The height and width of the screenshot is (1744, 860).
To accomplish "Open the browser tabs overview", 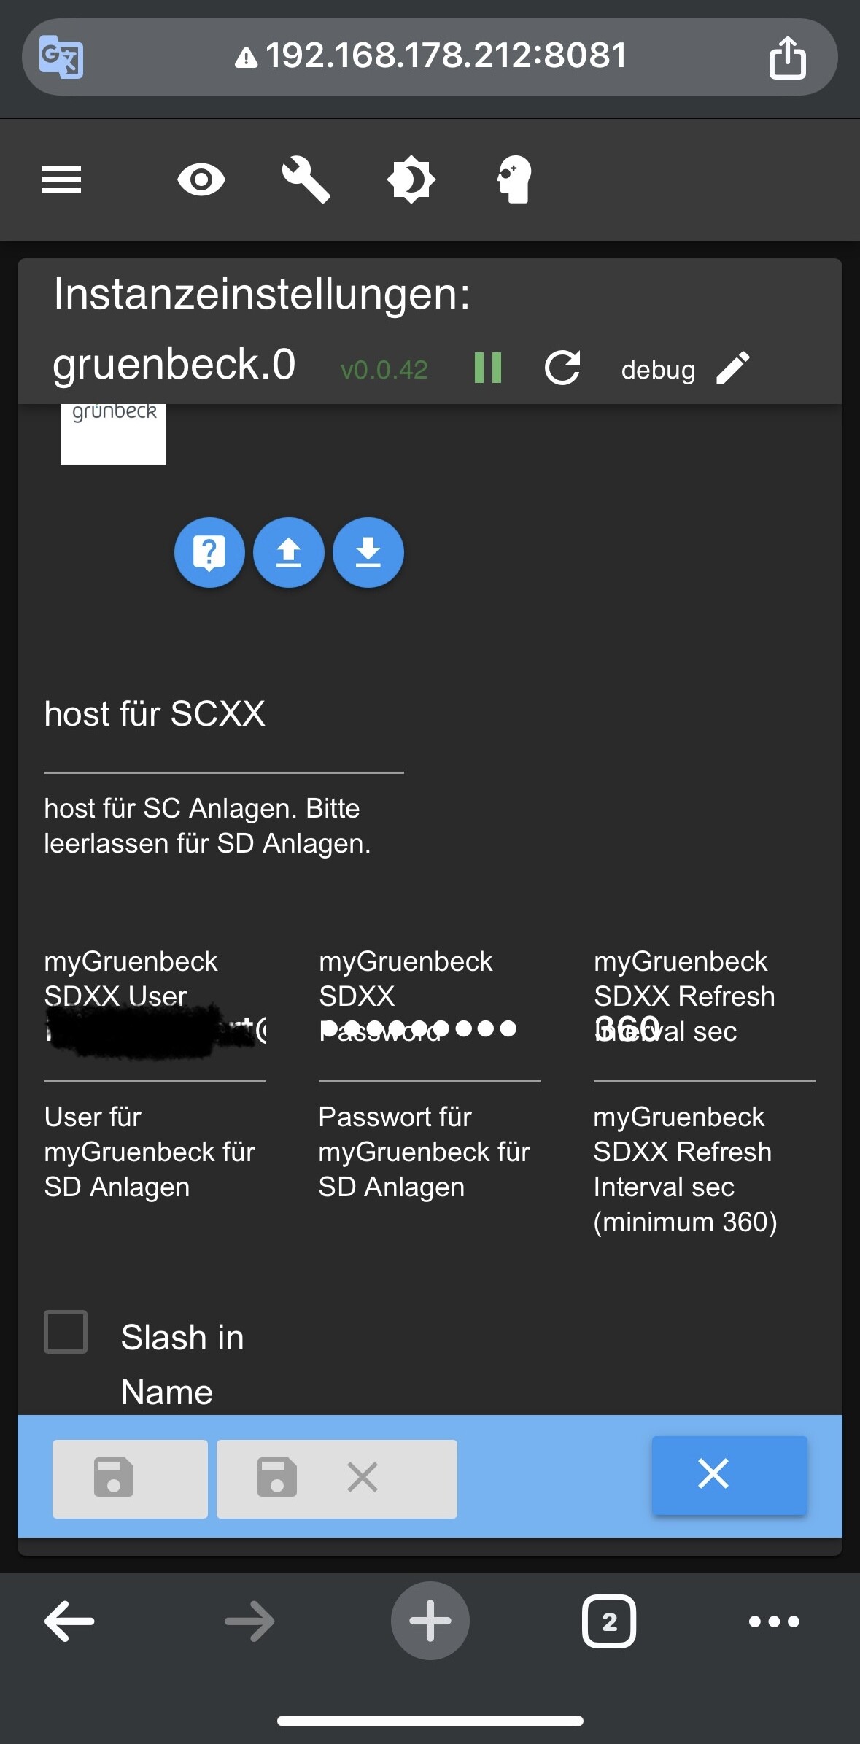I will pyautogui.click(x=609, y=1621).
